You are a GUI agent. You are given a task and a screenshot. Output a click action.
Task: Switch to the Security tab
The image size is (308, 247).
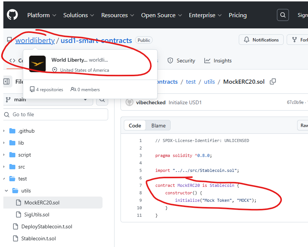pos(181,61)
